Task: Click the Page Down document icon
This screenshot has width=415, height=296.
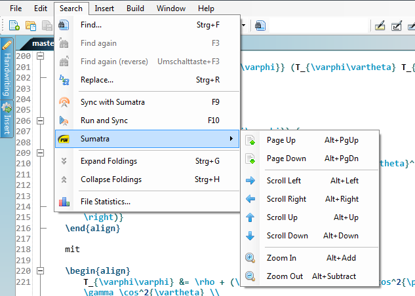Action: coord(250,158)
